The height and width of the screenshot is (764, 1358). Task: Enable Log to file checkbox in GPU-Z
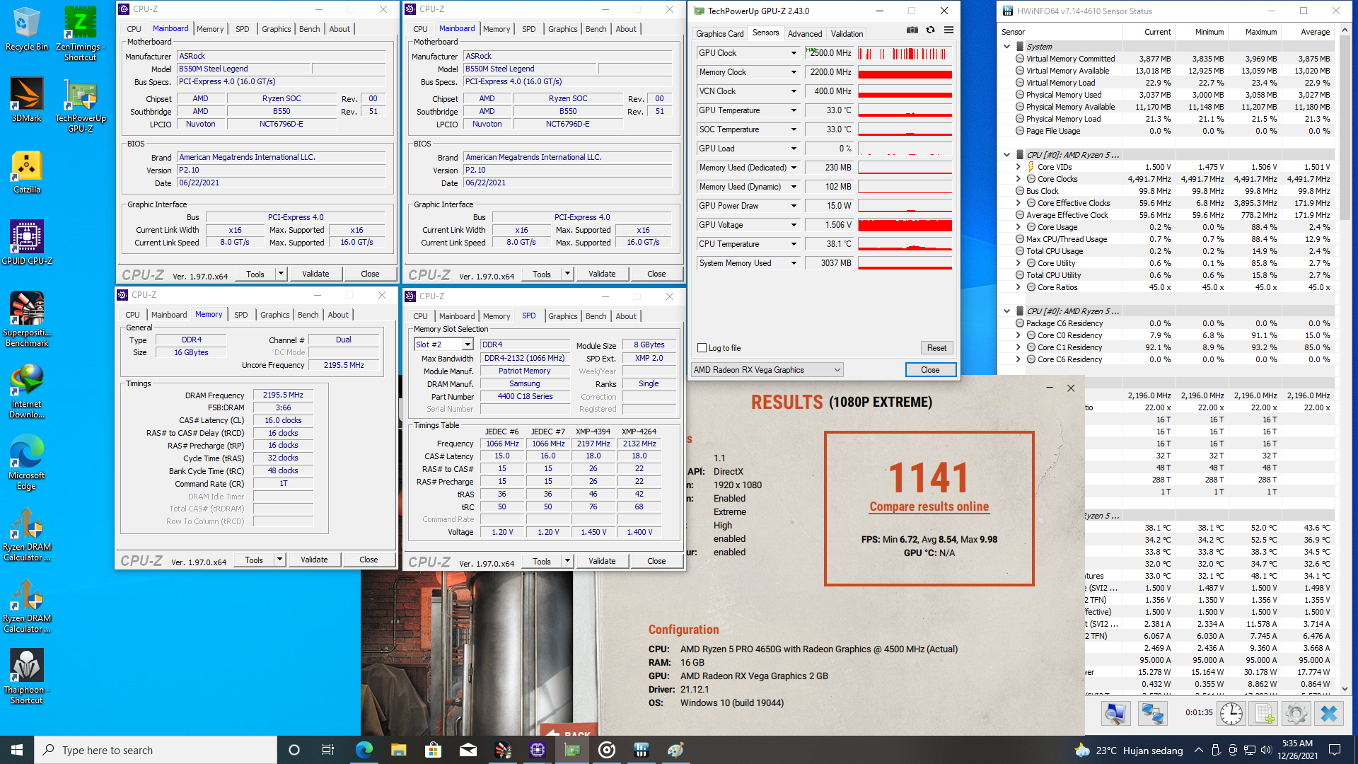click(x=702, y=348)
